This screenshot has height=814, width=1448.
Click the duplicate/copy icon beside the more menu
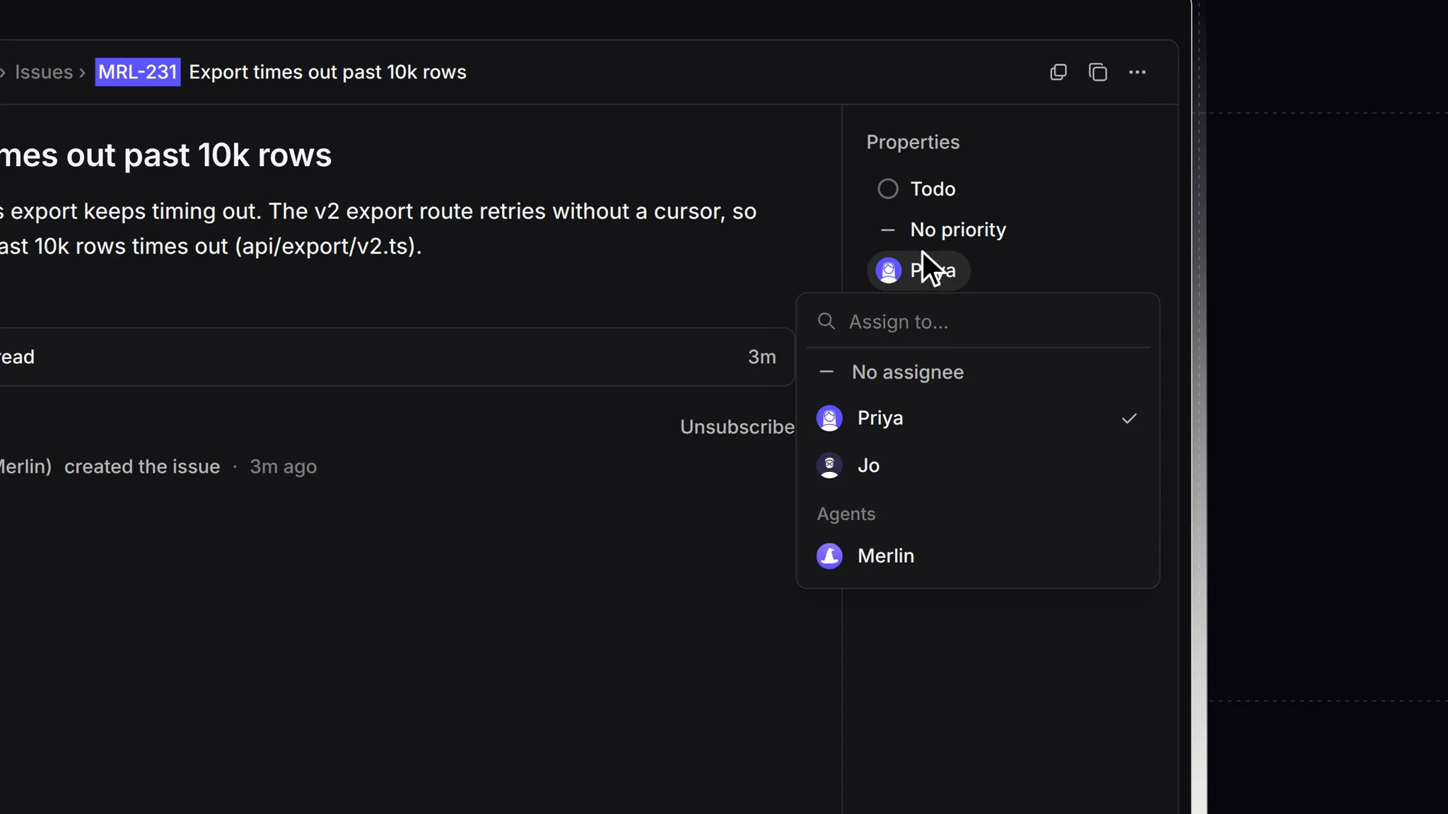[1098, 72]
